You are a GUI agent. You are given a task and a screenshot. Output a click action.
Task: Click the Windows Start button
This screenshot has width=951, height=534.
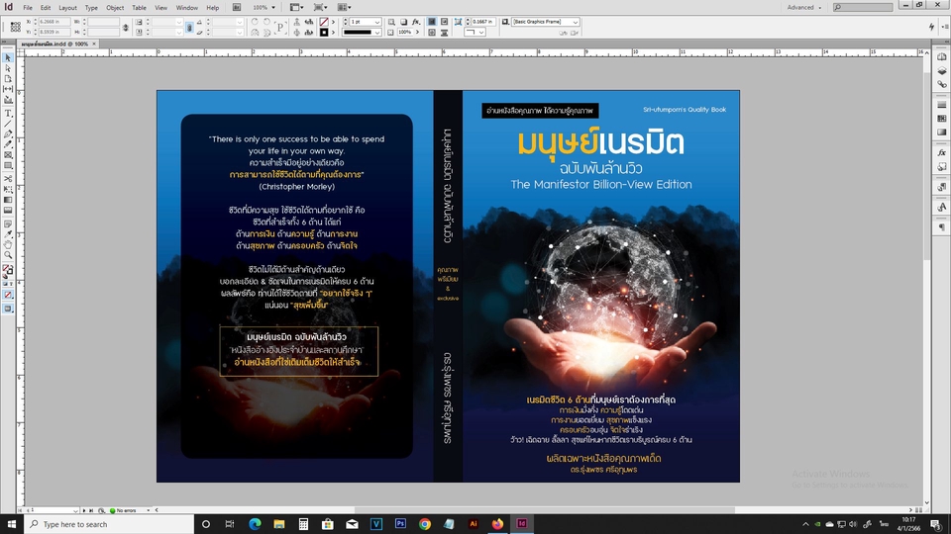point(12,524)
